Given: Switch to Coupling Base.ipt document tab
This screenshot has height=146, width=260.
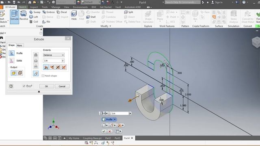Looking at the screenshot, I should (x=92, y=138).
